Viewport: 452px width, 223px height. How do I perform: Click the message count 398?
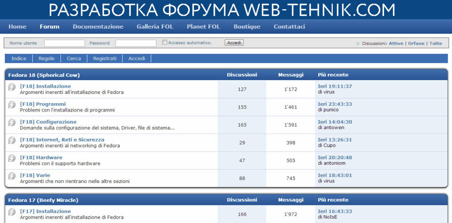290,143
